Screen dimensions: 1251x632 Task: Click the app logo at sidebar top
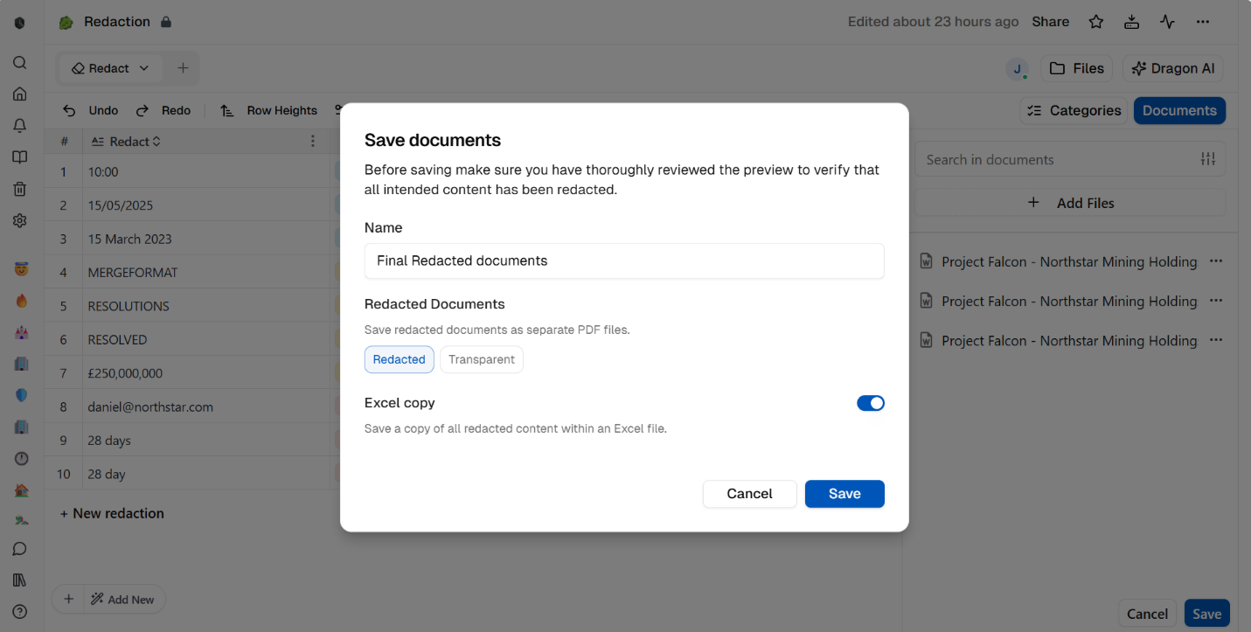[20, 23]
